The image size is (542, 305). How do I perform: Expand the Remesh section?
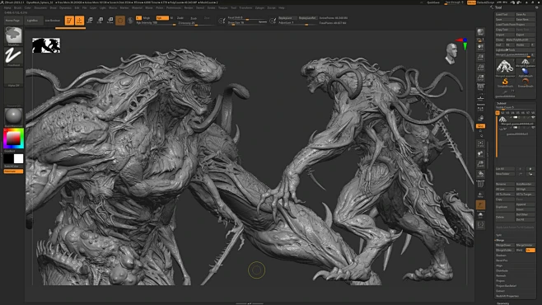[x=501, y=275]
